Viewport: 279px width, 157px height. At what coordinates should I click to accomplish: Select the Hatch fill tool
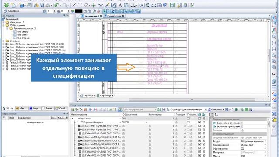coord(126,6)
